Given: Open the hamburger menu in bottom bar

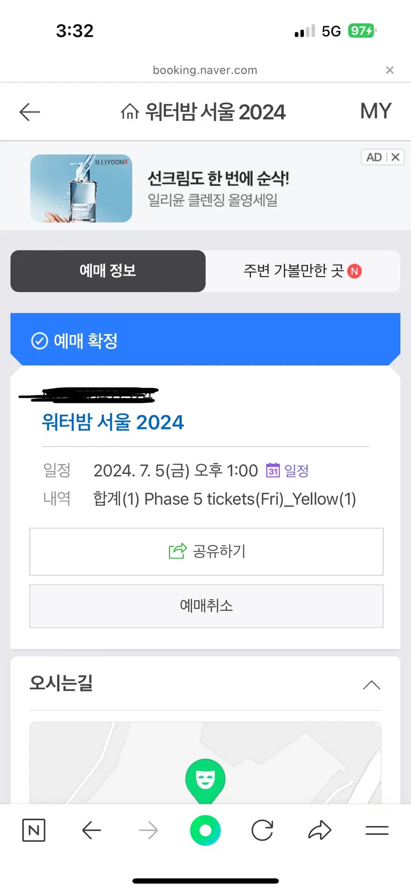Looking at the screenshot, I should [x=377, y=831].
